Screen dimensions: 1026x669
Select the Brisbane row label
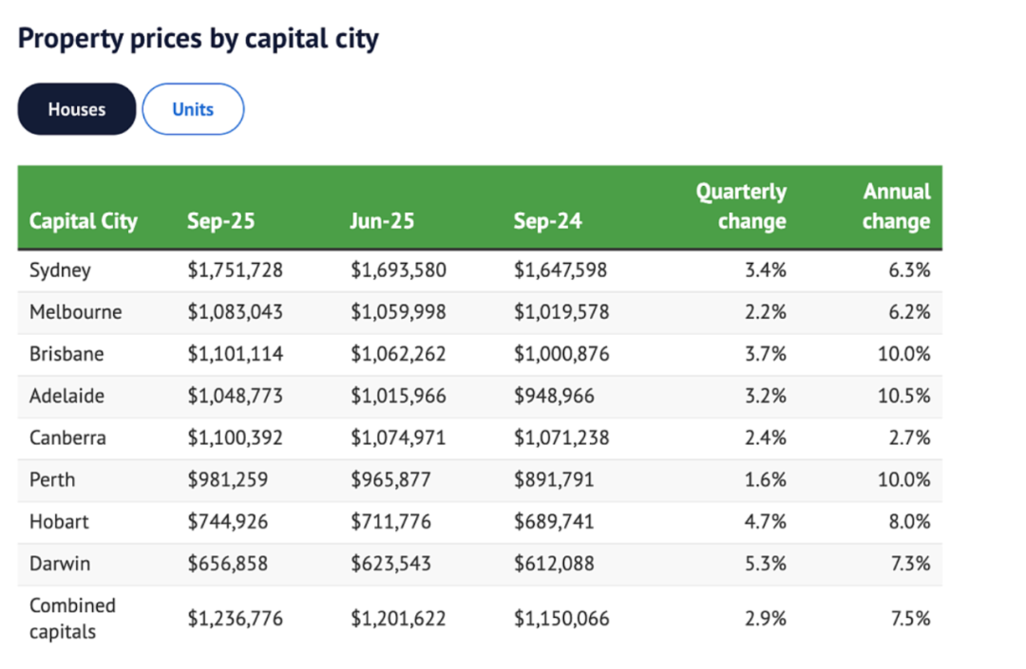tap(66, 354)
